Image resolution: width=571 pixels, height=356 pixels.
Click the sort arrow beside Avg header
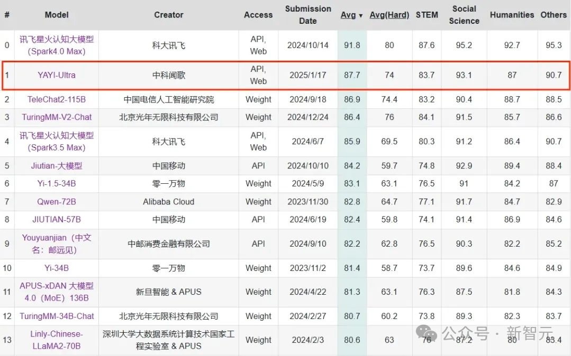(360, 16)
